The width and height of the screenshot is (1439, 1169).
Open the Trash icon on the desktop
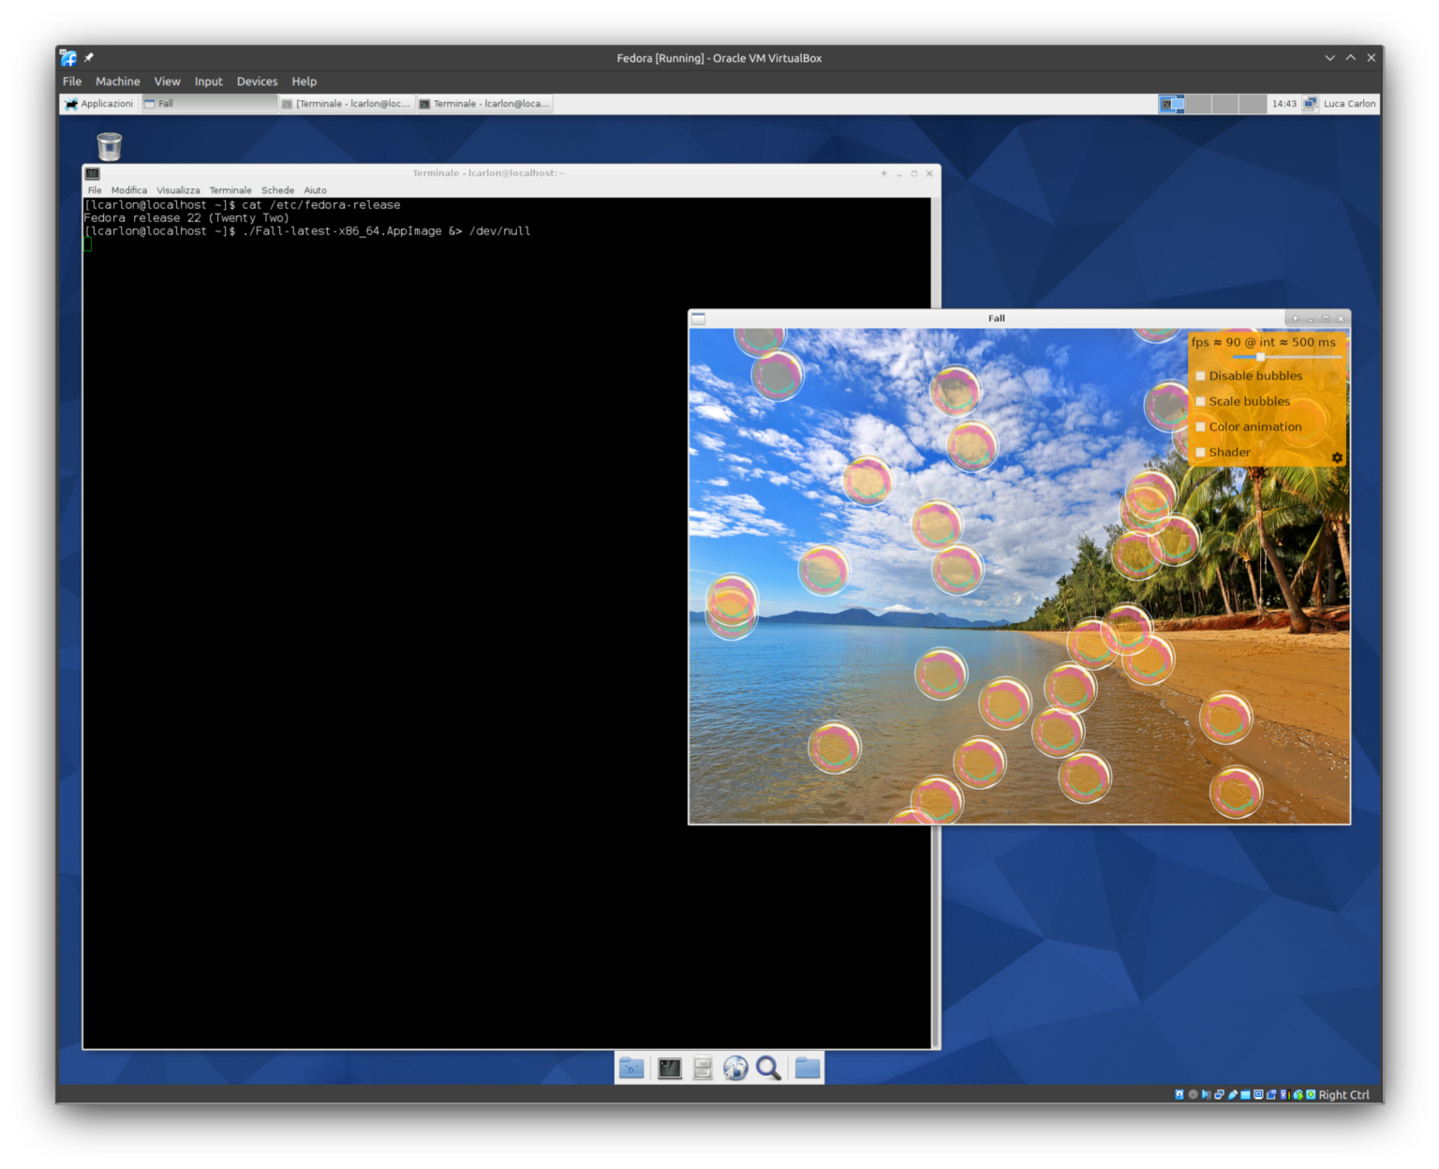pos(110,146)
